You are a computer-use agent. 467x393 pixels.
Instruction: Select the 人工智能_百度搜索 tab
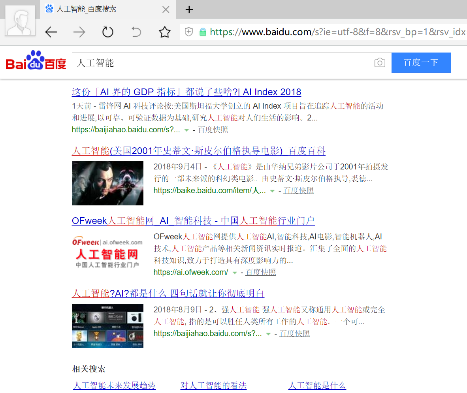[108, 9]
